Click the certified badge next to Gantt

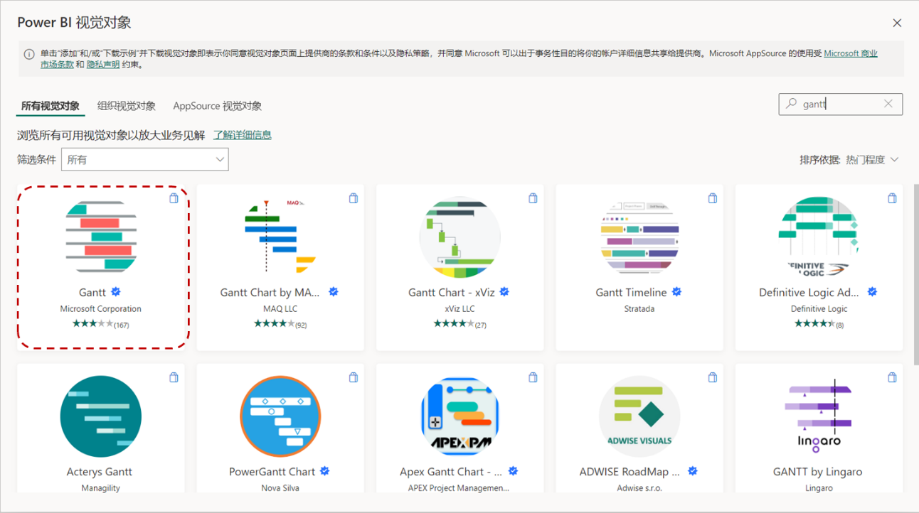(x=116, y=292)
